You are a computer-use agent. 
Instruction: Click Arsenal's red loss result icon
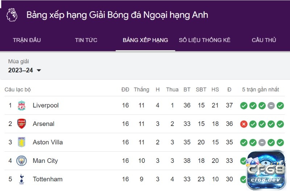[x=244, y=124]
